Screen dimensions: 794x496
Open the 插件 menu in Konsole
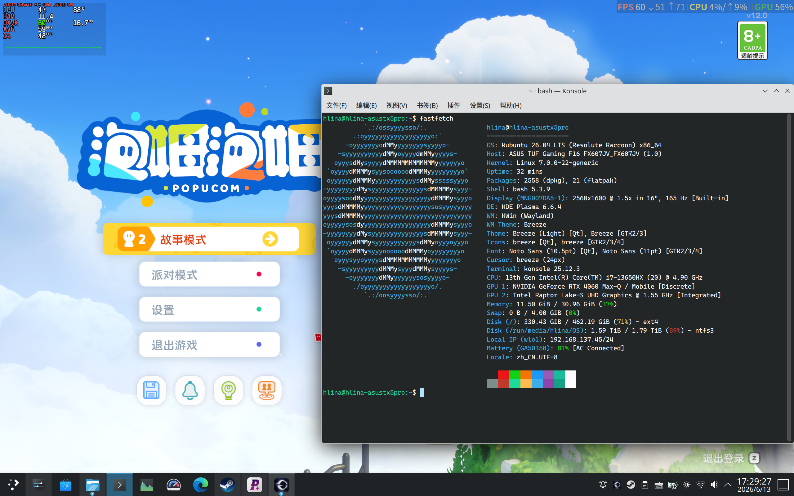[x=453, y=105]
